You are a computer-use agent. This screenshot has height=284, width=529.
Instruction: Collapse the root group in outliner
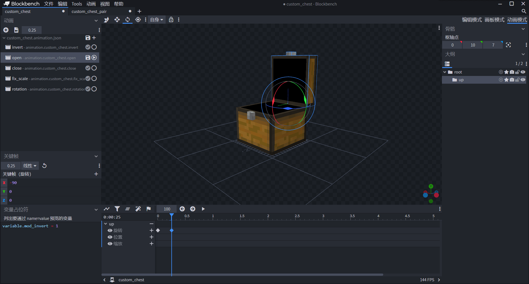(445, 72)
